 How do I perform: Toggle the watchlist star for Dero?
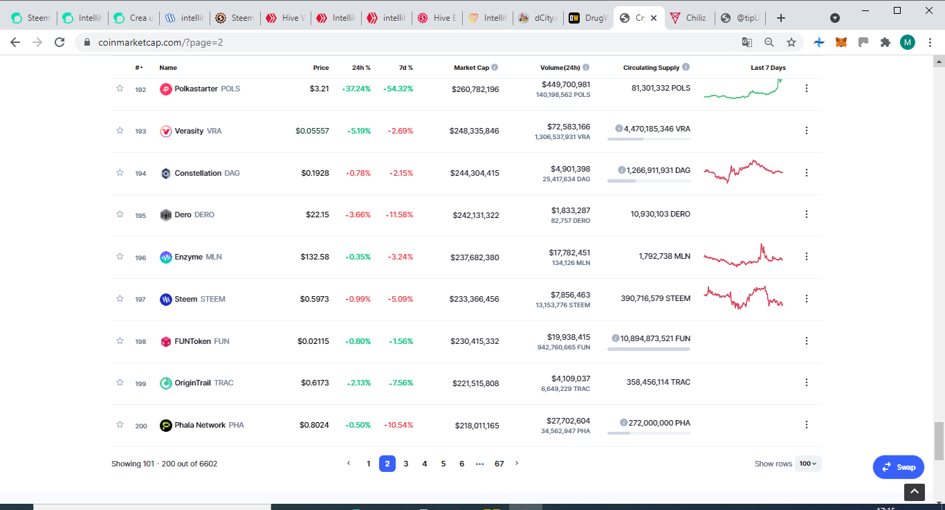click(120, 214)
